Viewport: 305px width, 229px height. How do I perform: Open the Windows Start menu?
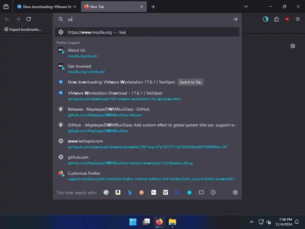pos(133,222)
